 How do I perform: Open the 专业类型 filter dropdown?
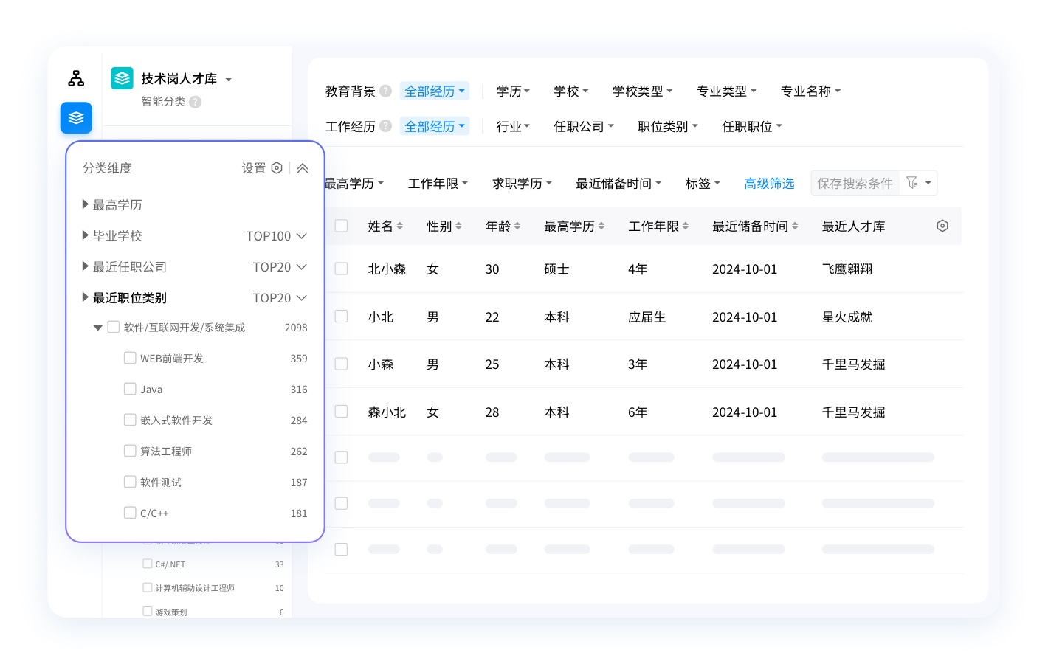click(x=726, y=91)
